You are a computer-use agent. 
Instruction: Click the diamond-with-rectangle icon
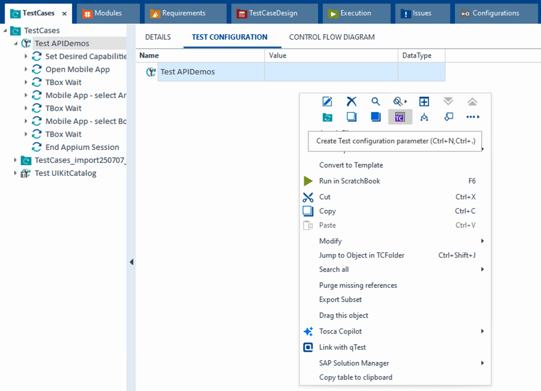coord(448,117)
